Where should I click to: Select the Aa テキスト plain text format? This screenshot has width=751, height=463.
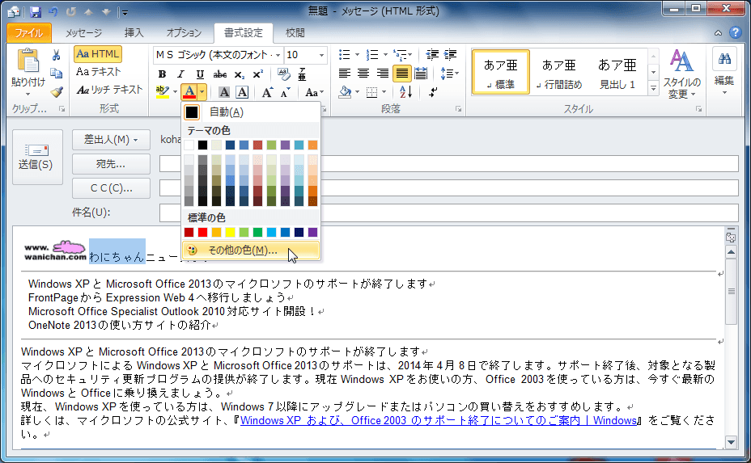click(x=99, y=72)
